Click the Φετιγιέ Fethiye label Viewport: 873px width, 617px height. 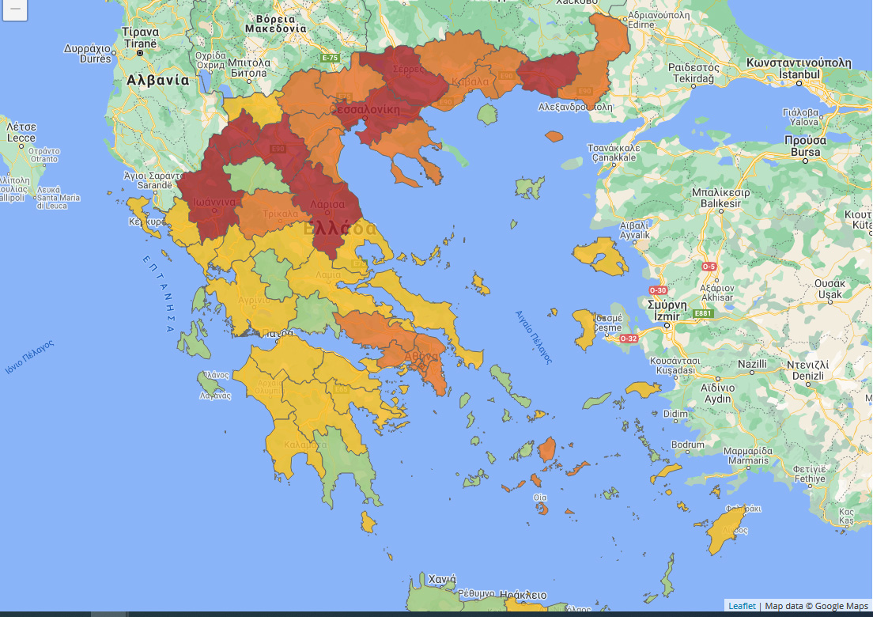[810, 474]
